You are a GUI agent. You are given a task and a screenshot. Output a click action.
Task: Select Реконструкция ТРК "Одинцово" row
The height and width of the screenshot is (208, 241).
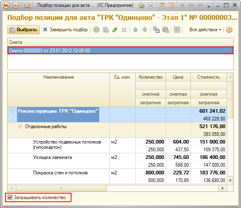(x=117, y=115)
